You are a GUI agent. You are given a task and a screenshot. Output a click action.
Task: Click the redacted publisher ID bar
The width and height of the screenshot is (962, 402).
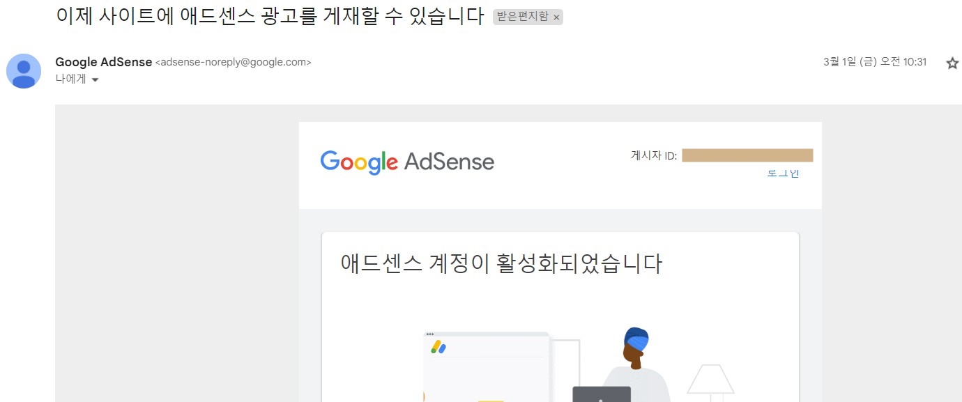coord(747,155)
